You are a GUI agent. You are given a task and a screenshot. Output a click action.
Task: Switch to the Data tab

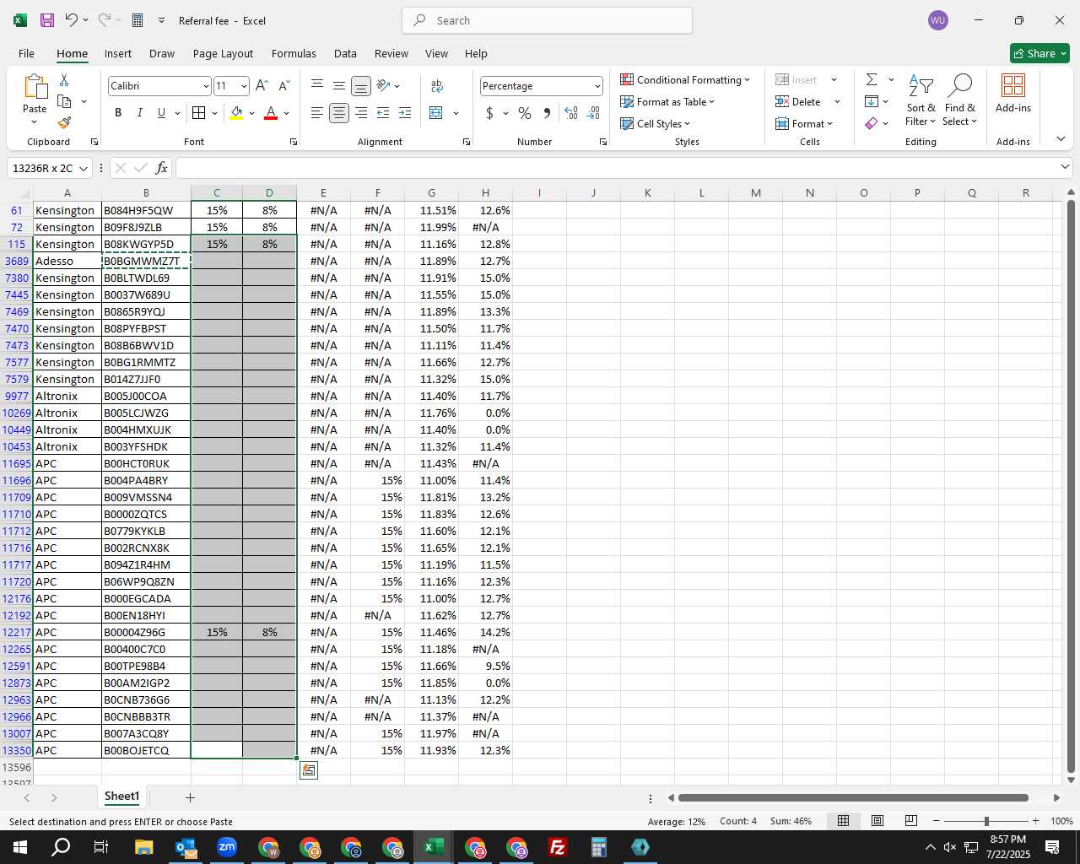click(345, 53)
